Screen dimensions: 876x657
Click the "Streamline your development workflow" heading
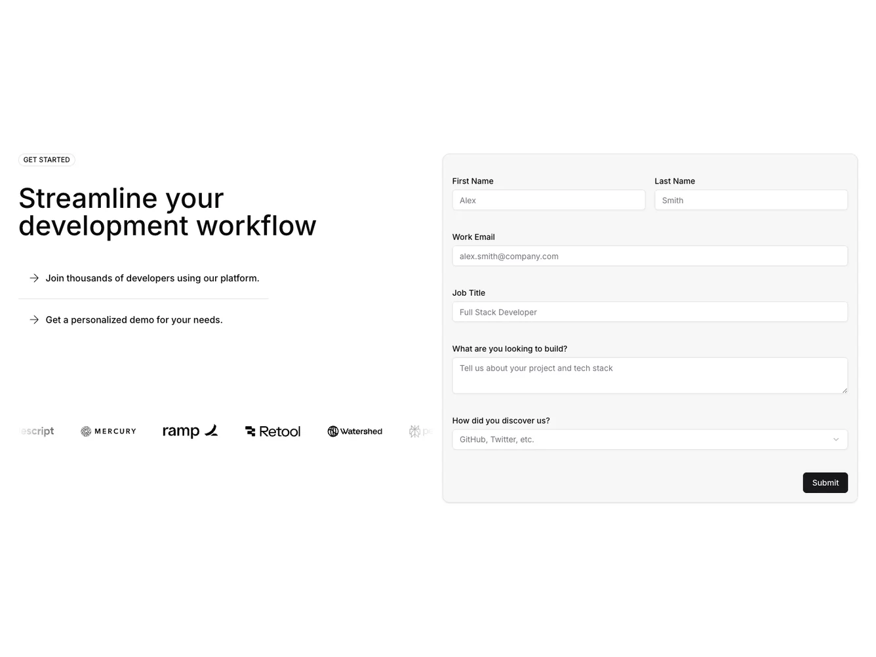tap(167, 212)
